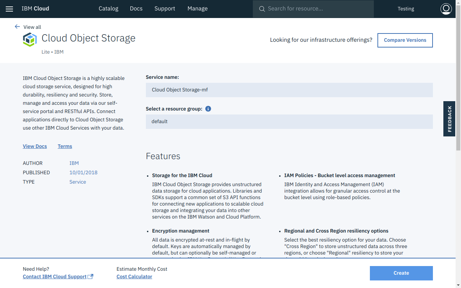The width and height of the screenshot is (461, 288).
Task: Click the Search for resource field
Action: coord(317,9)
